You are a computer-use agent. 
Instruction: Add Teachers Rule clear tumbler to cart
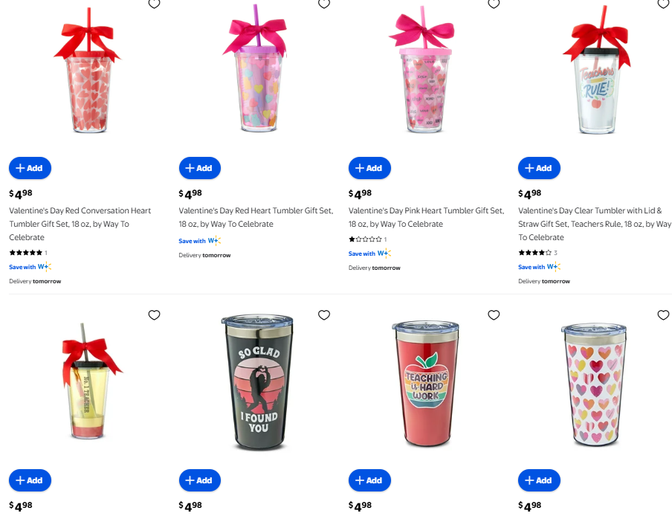(539, 168)
